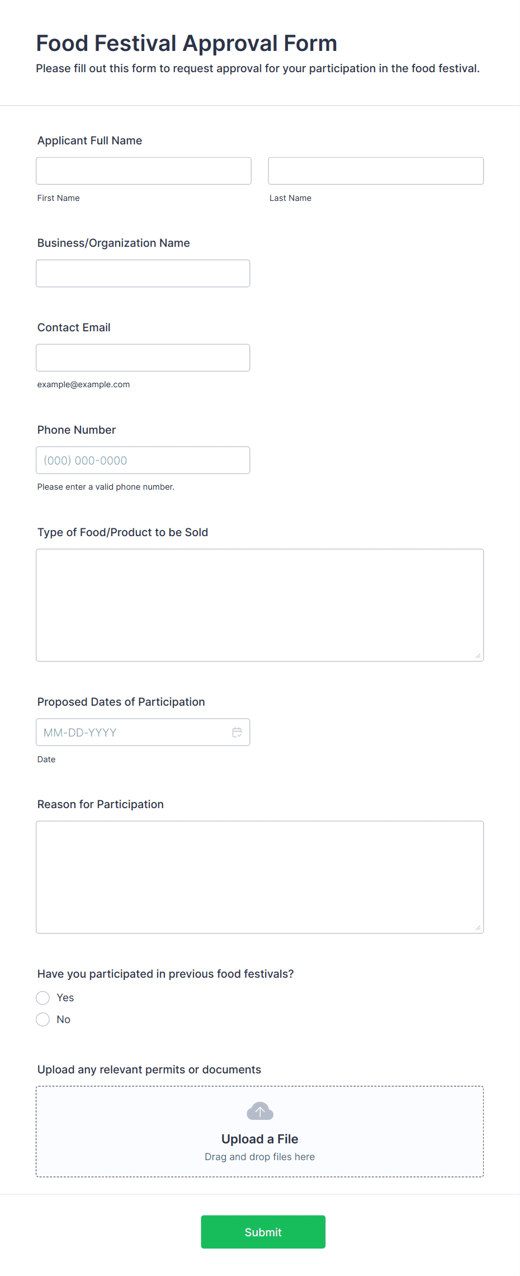Viewport: 520px width, 1276px height.
Task: Click the cloud upload icon
Action: [x=260, y=1111]
